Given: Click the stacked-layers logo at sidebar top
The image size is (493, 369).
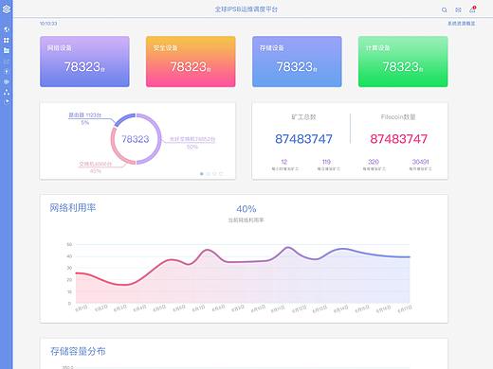Looking at the screenshot, I should pos(6,9).
